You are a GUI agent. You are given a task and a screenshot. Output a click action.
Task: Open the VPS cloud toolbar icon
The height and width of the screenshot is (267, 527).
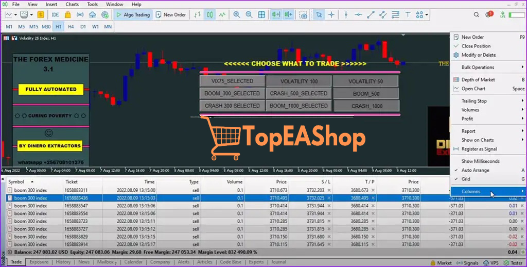click(93, 15)
